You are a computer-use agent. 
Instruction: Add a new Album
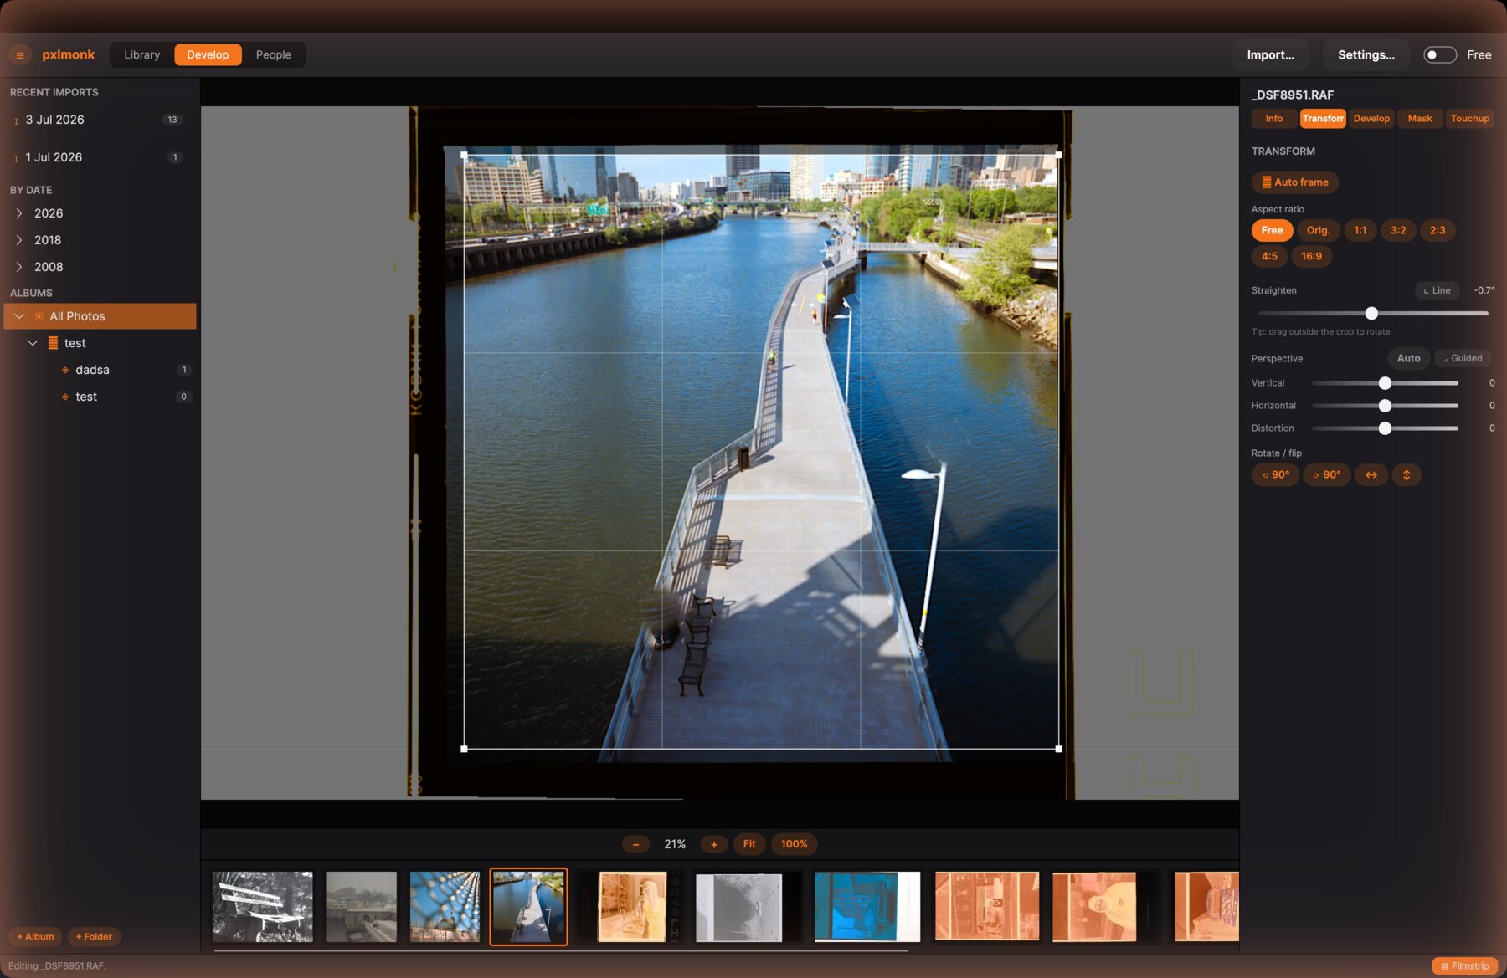(x=35, y=937)
